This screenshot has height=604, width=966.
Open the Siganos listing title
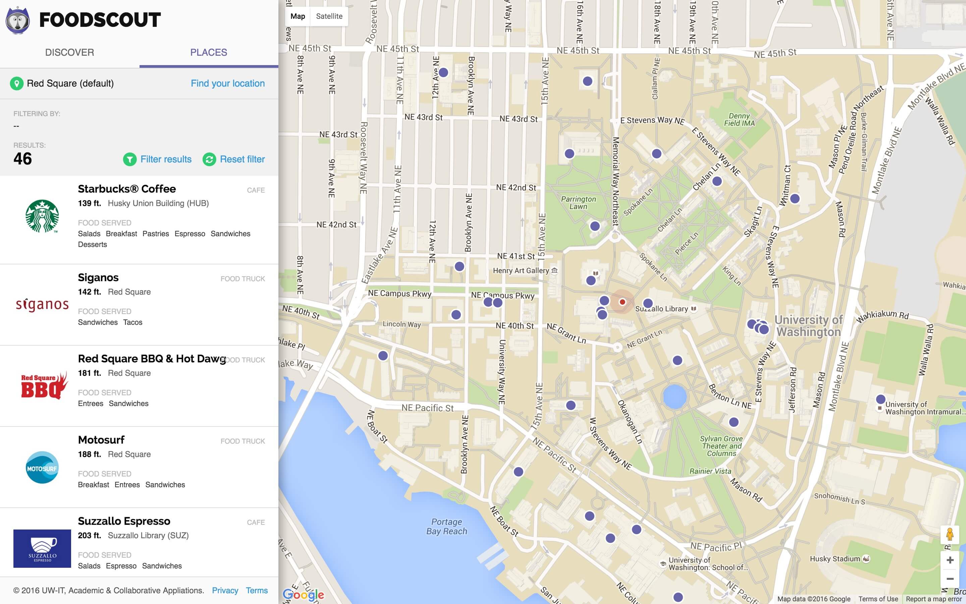98,278
